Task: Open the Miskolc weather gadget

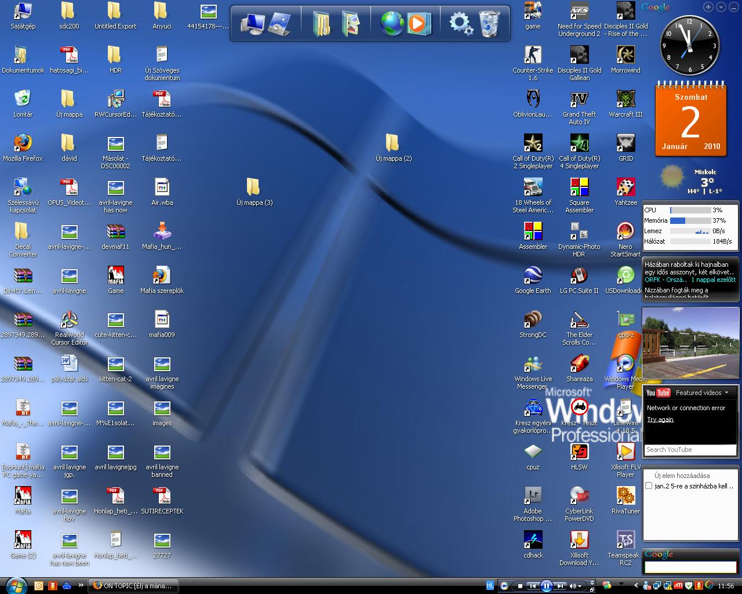Action: coord(692,179)
